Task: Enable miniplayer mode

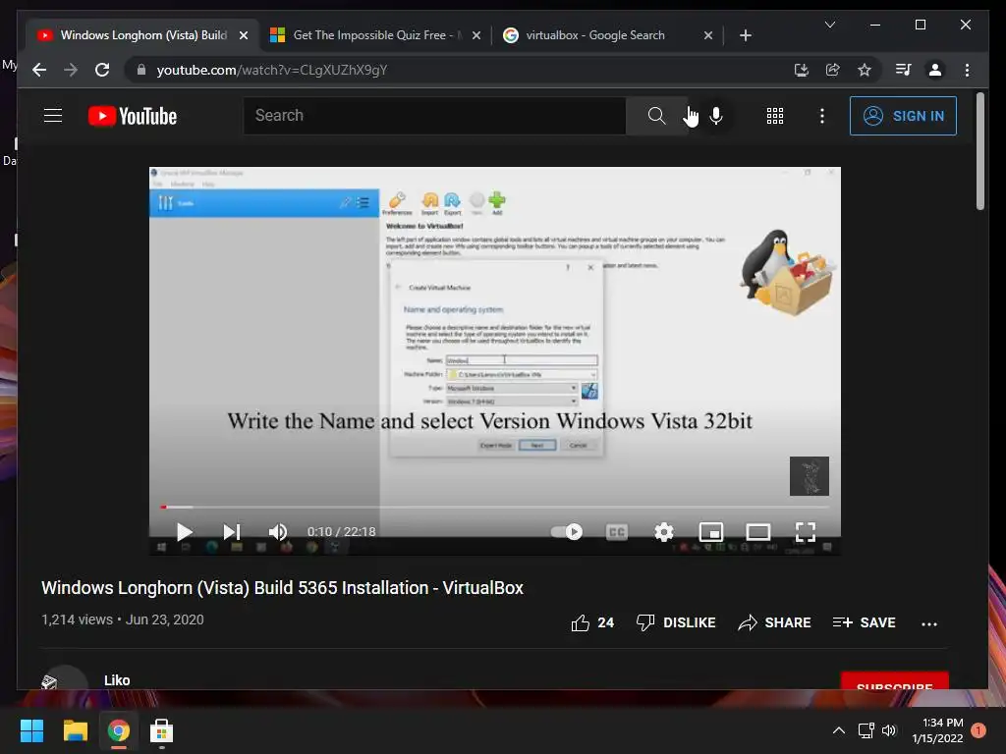Action: 711,531
